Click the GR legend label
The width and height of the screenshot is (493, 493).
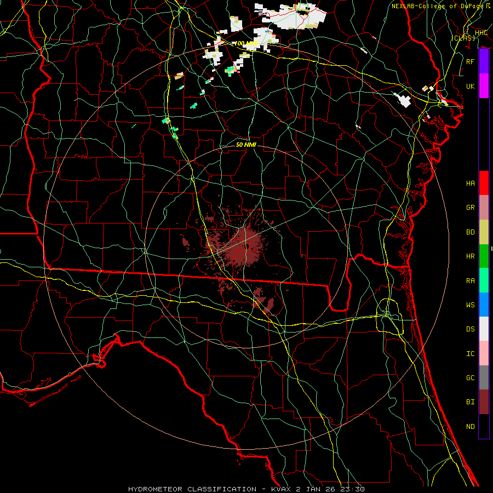click(471, 208)
